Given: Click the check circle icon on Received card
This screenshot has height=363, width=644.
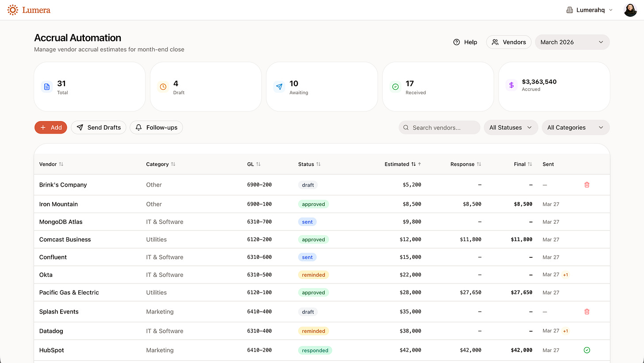Looking at the screenshot, I should point(395,87).
